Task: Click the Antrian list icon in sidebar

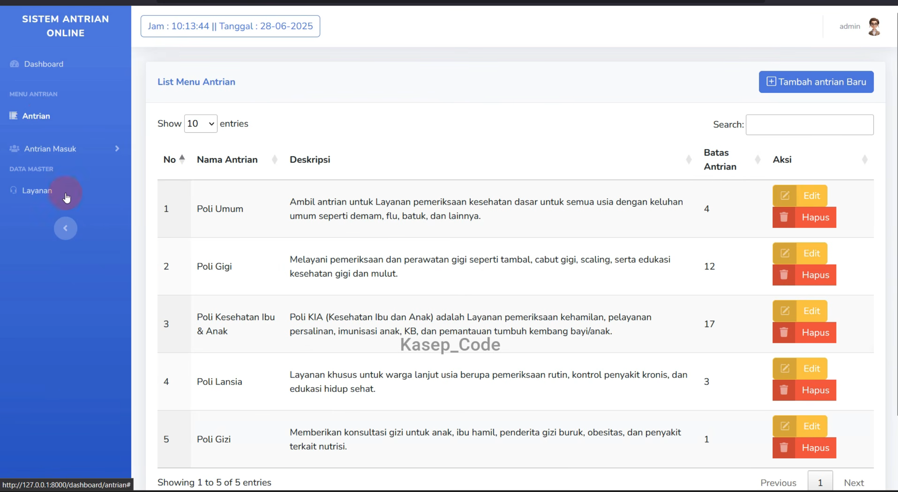Action: point(13,115)
